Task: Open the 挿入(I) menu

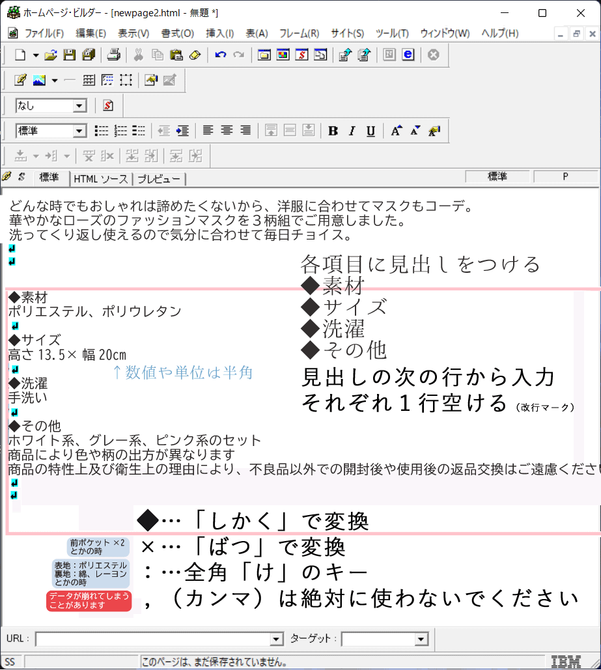Action: (x=219, y=33)
